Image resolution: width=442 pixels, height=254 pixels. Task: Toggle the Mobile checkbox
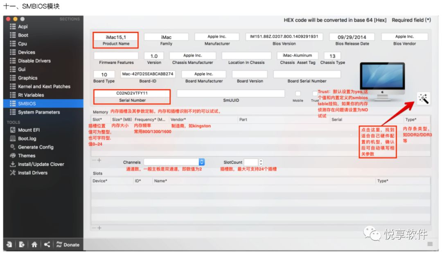[298, 93]
